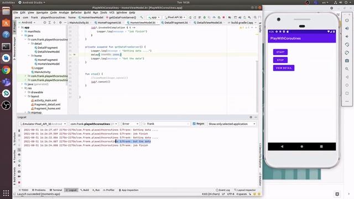Screen dimensions: 354x199
Task: Click the emulator sidebar back triangle icon
Action: pos(347,77)
